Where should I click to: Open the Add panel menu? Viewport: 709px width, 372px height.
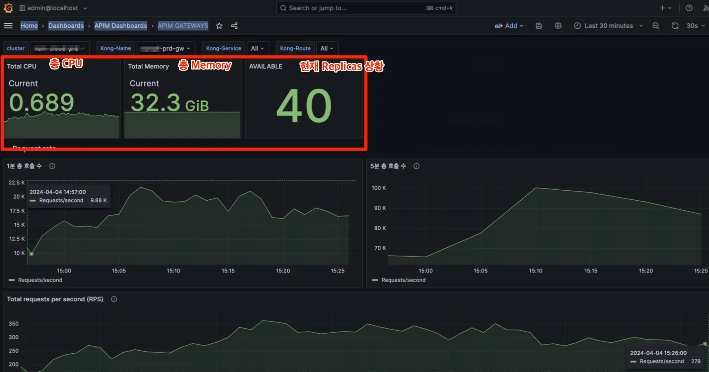pos(509,26)
